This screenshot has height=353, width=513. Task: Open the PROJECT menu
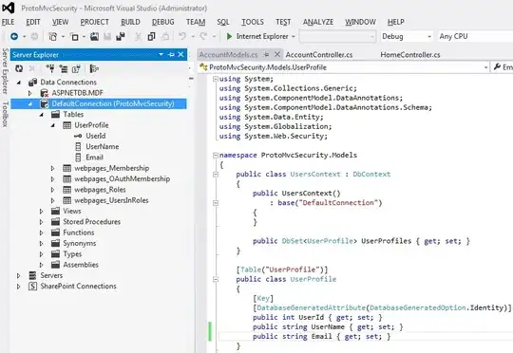click(x=95, y=22)
